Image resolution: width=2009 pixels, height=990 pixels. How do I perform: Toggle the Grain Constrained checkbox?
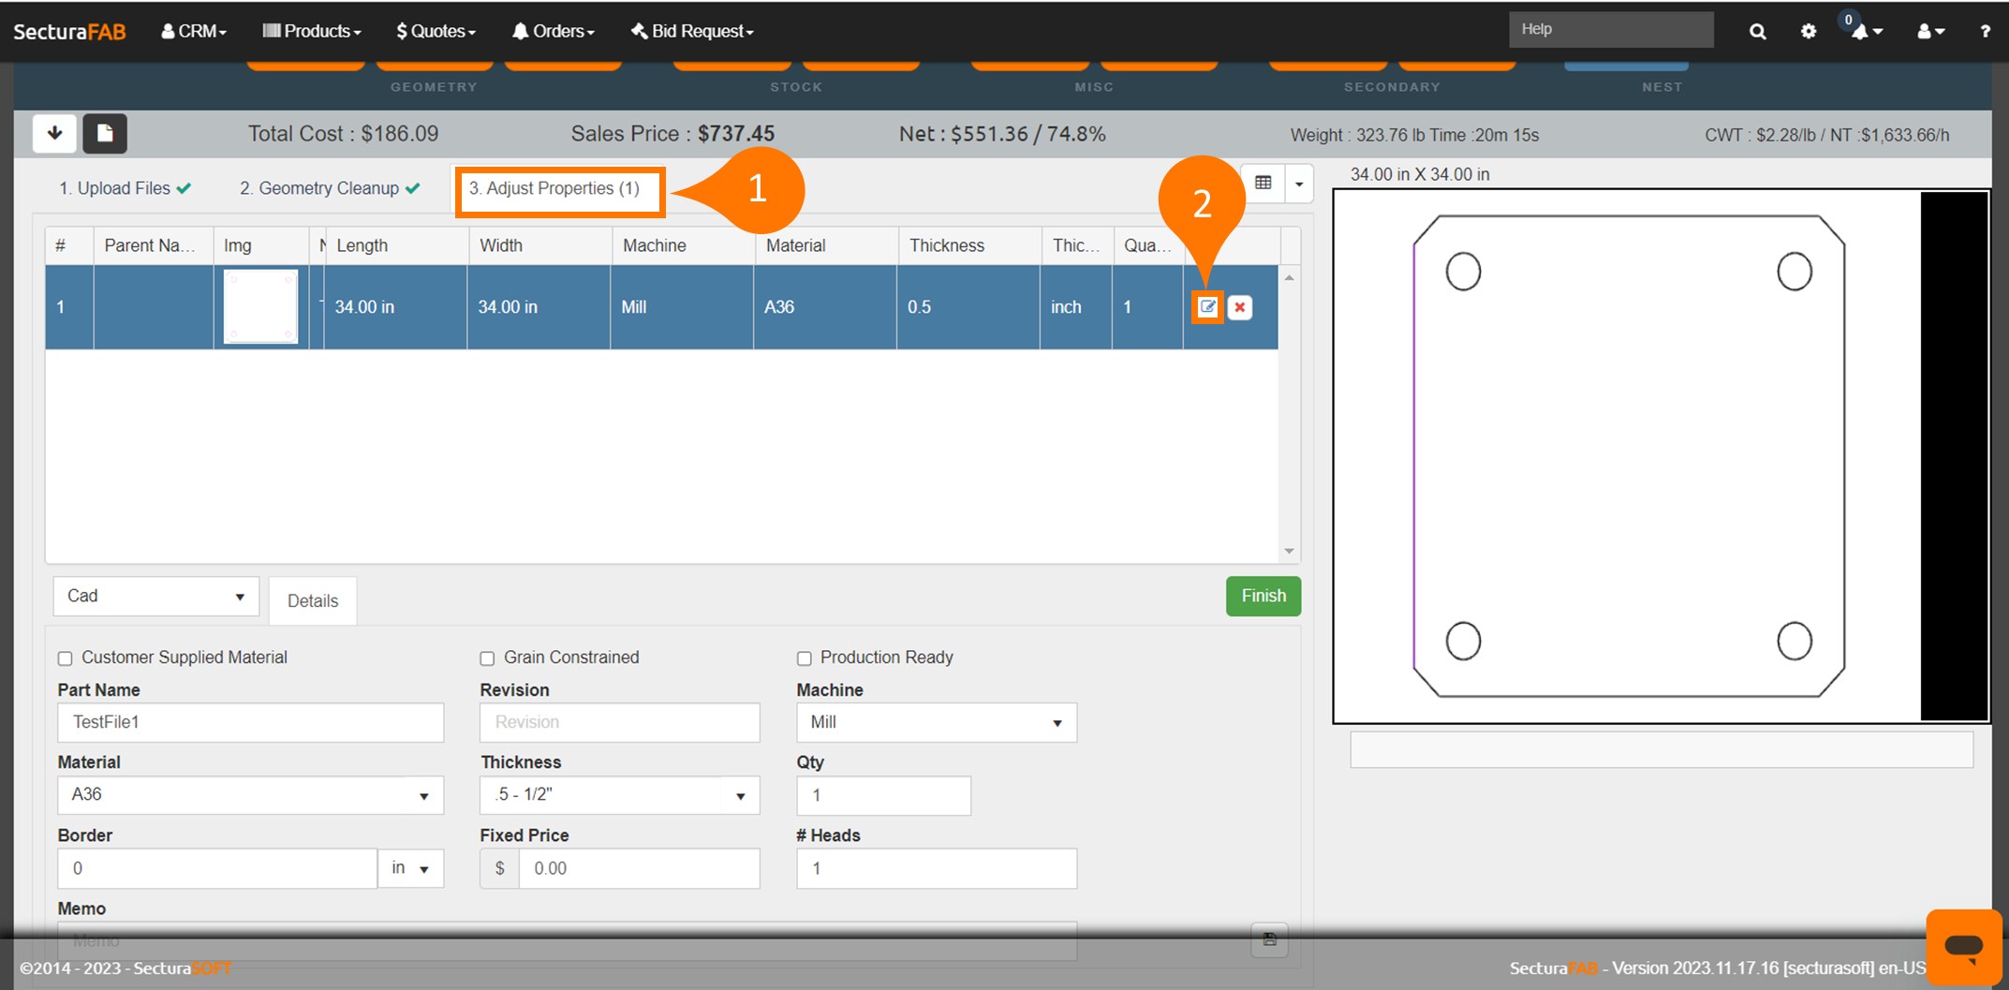pos(487,658)
